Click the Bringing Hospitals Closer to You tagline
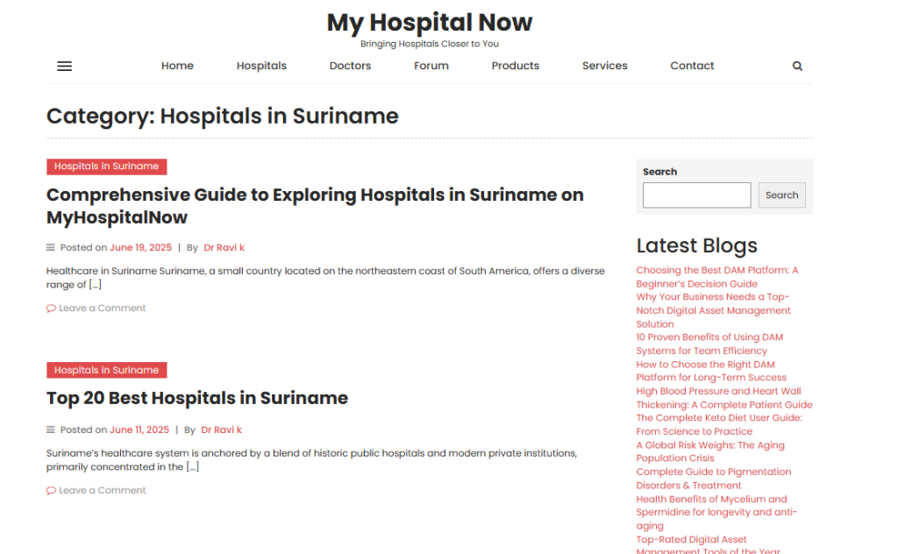Screen dimensions: 898x554 [430, 44]
